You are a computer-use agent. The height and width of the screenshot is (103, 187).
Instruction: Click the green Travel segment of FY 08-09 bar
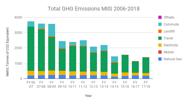[x=52, y=54]
